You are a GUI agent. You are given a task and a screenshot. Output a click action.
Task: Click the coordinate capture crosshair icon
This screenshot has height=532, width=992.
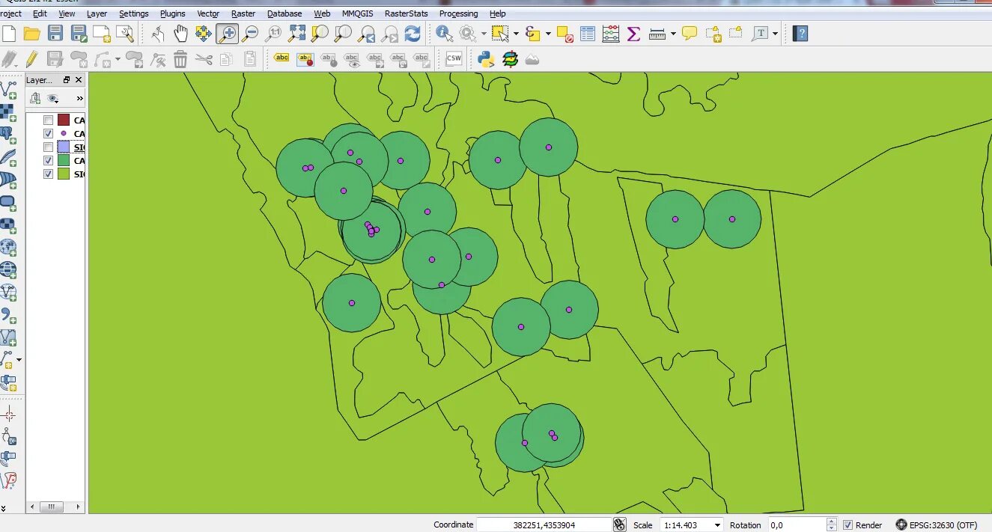8,415
